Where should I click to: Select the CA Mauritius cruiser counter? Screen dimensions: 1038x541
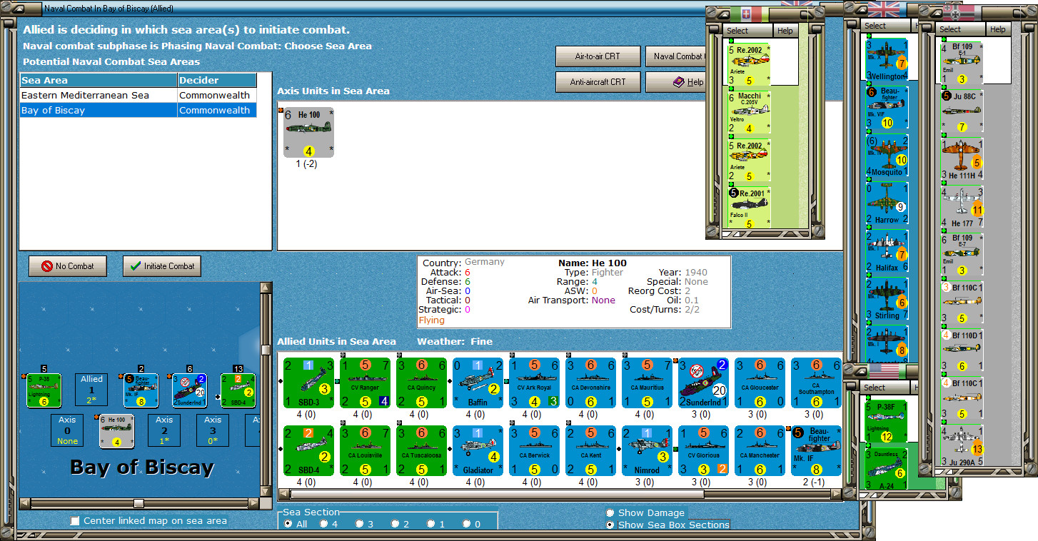(x=647, y=383)
